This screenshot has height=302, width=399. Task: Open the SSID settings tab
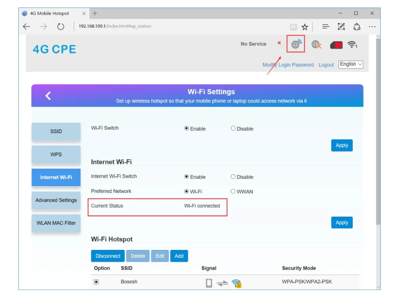pos(56,131)
